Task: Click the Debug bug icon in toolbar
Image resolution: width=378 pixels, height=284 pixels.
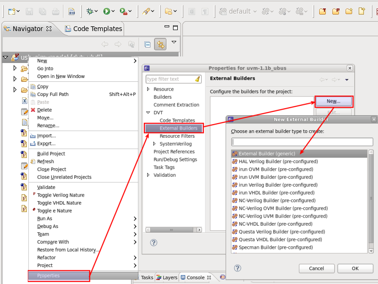Action: (x=89, y=11)
